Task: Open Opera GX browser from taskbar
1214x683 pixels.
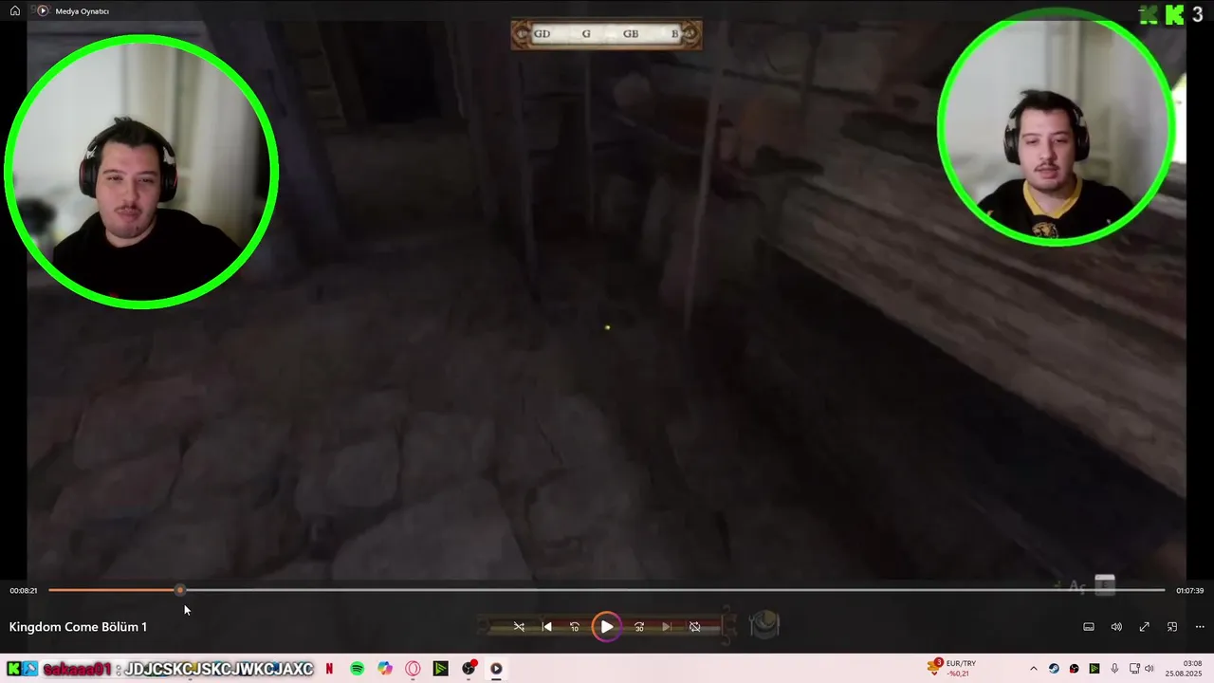Action: point(413,669)
